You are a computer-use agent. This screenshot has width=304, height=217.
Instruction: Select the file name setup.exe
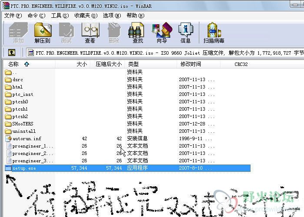(x=24, y=168)
